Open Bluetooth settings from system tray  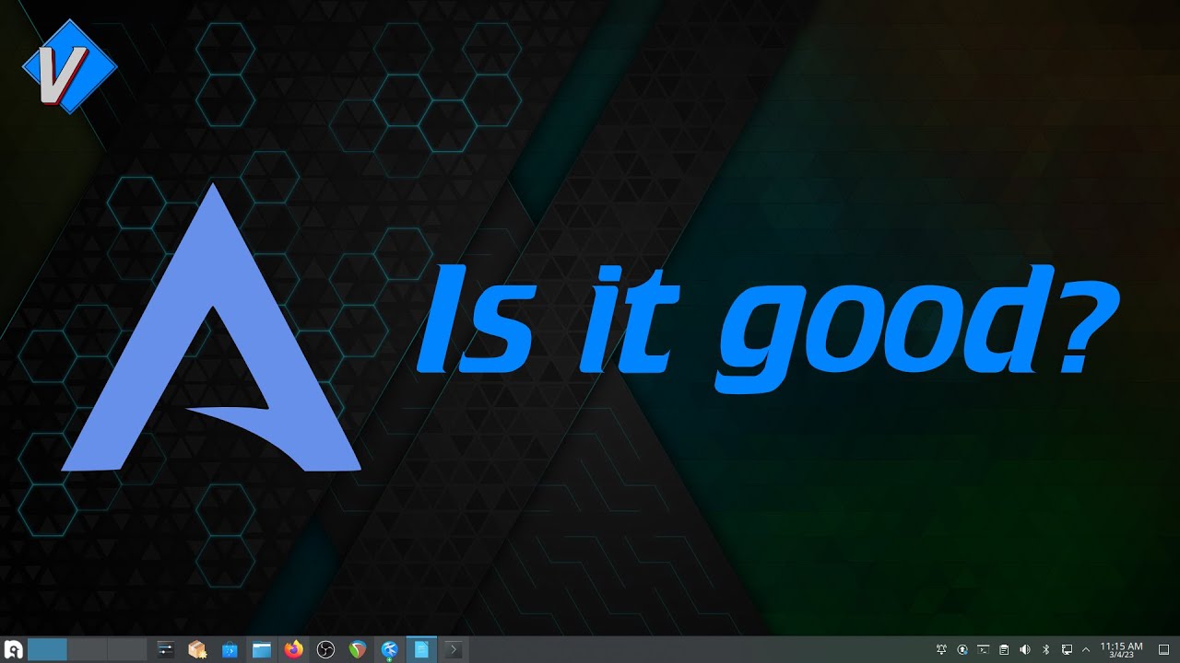pyautogui.click(x=1045, y=650)
